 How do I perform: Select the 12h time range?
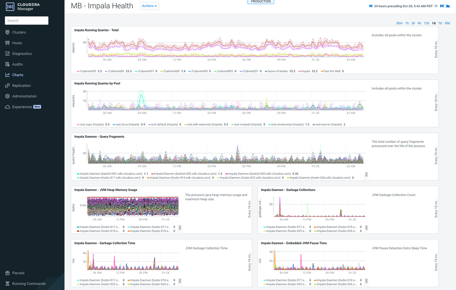(426, 23)
